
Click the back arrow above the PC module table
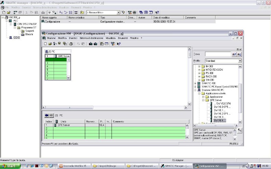tap(47, 115)
